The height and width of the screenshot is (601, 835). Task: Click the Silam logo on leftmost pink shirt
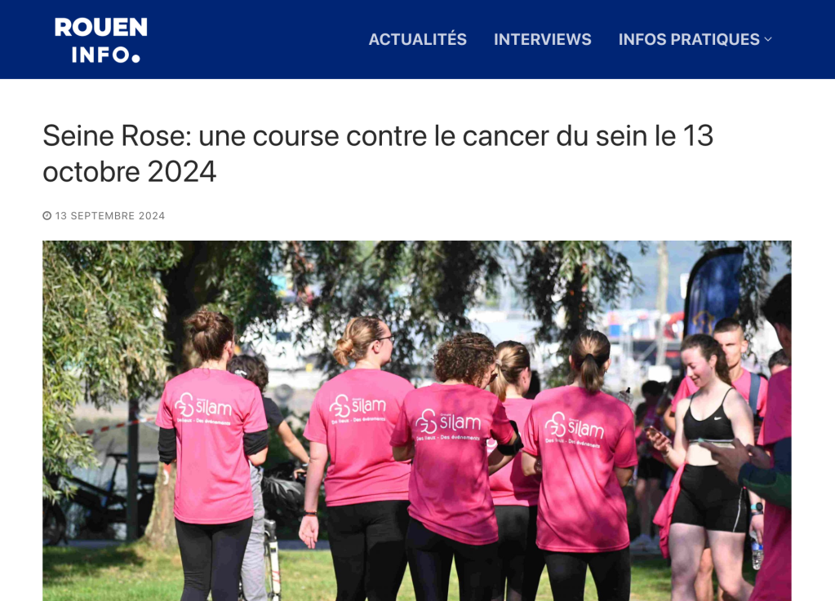coord(203,408)
